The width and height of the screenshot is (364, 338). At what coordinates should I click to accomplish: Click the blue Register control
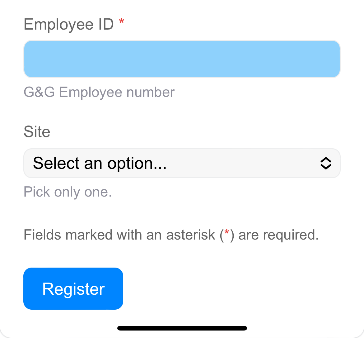tap(73, 288)
